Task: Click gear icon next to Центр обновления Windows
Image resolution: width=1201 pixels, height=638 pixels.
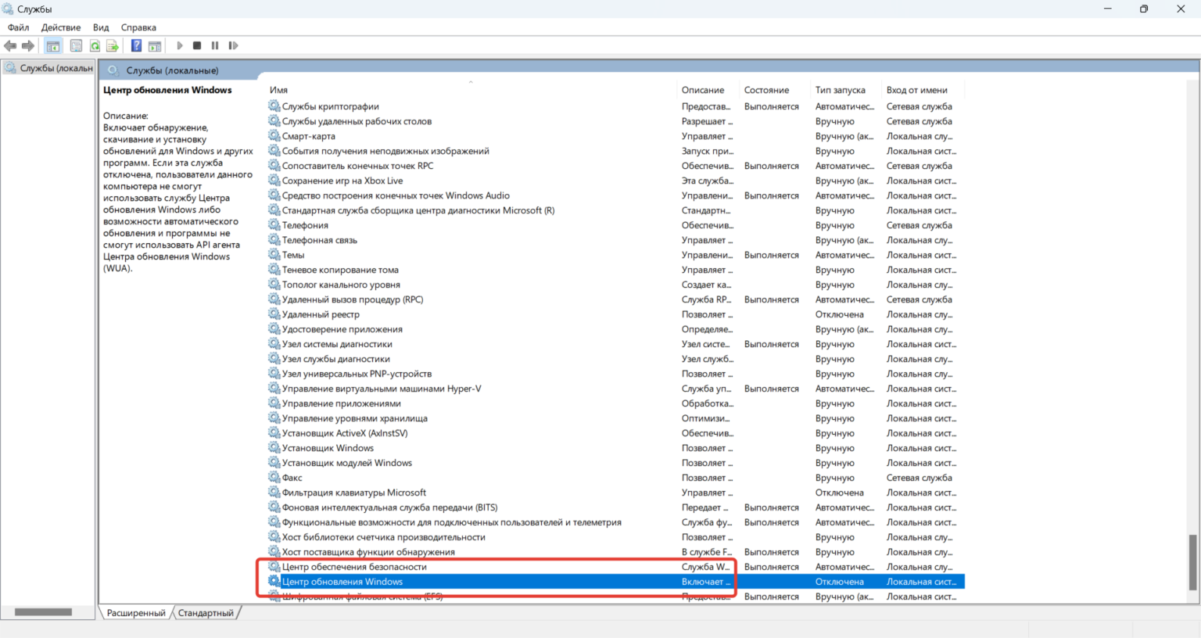Action: click(274, 582)
